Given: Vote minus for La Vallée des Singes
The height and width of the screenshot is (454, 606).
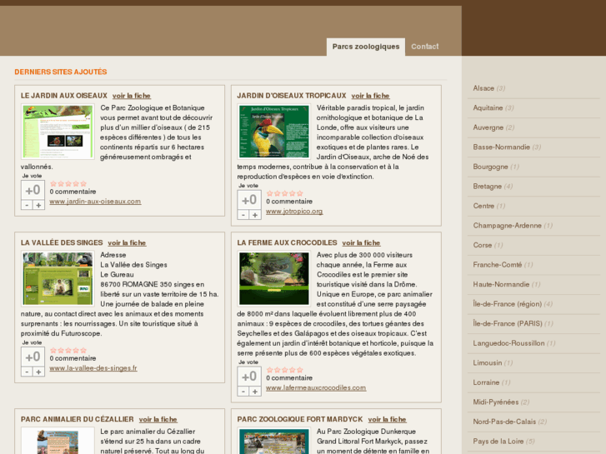Looking at the screenshot, I should (27, 372).
